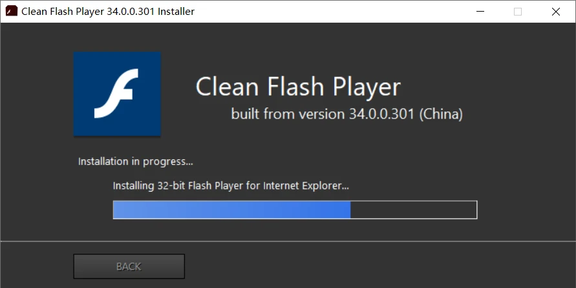Click the large blue Flash Player logo
Viewport: 576px width, 288px height.
point(117,94)
